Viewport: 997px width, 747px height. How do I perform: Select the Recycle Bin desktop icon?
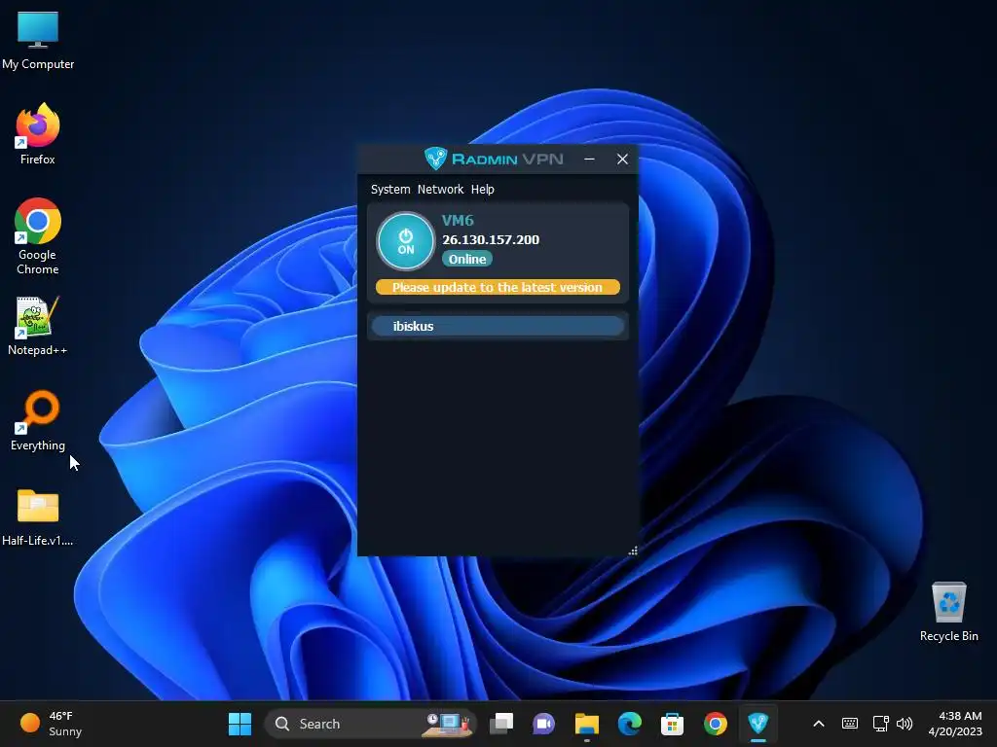coord(948,612)
